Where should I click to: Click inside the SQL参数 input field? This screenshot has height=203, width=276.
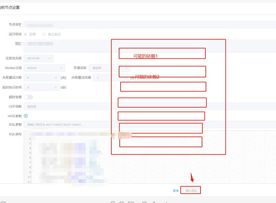60,124
